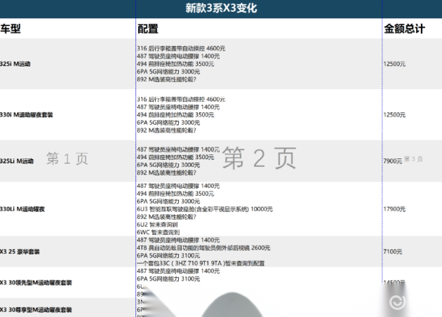Click the 4T8 防眩目外部后视镜 2600元 line
The image size is (442, 317).
(203, 248)
